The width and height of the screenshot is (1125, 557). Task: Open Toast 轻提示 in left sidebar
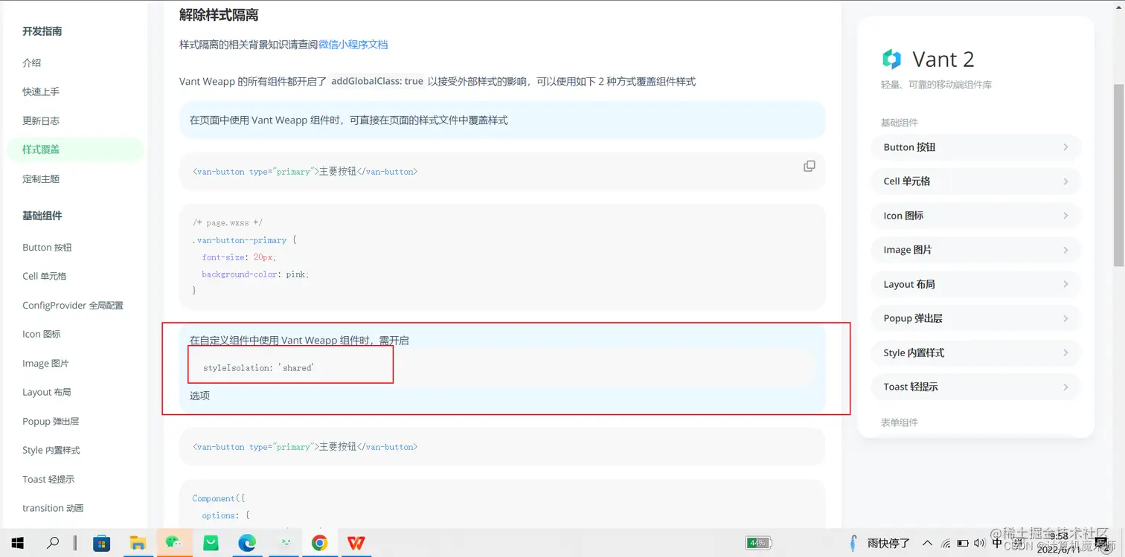[x=48, y=479]
